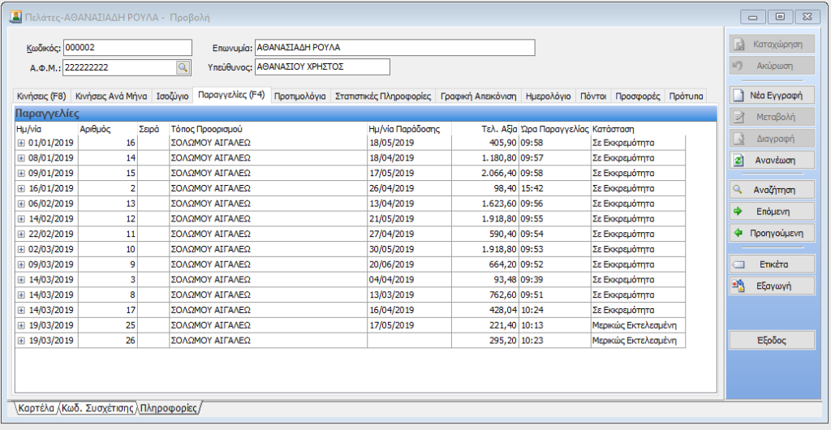Select the Ημερολόγιο tab
The width and height of the screenshot is (831, 430).
pyautogui.click(x=548, y=97)
